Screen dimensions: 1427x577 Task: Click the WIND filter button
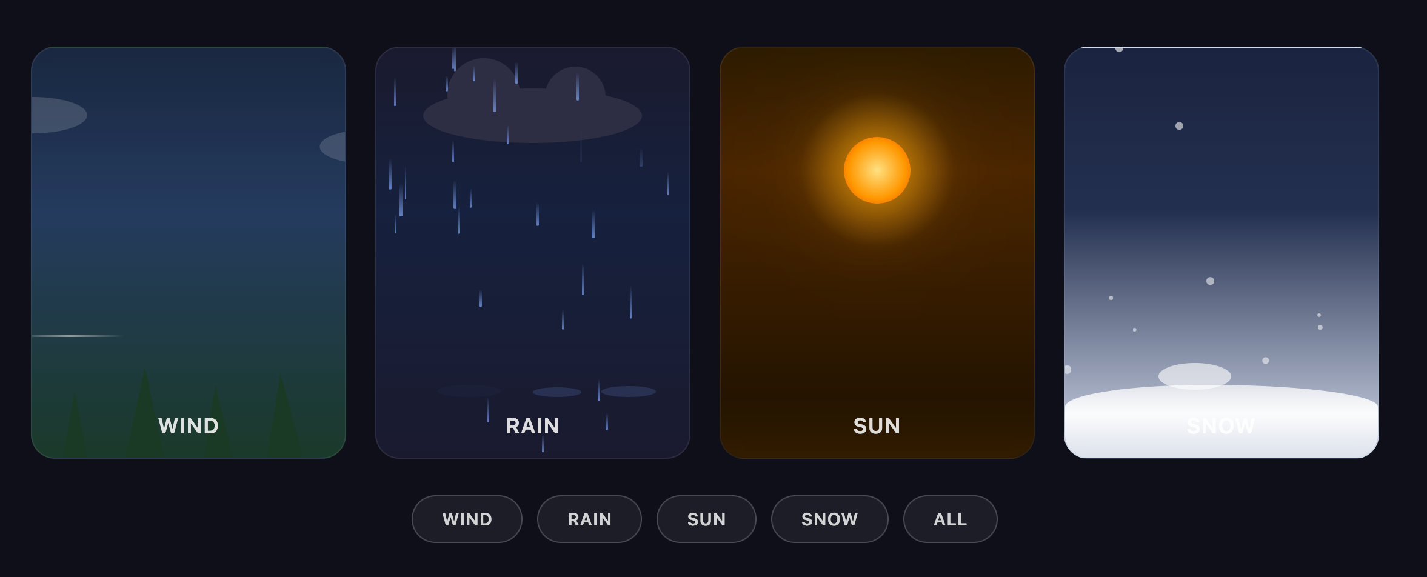(467, 519)
